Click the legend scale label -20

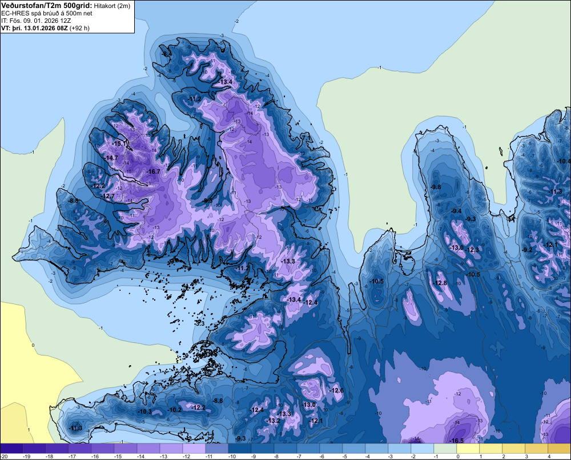(4, 457)
